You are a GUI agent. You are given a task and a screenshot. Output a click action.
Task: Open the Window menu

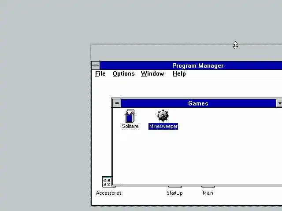pyautogui.click(x=152, y=74)
